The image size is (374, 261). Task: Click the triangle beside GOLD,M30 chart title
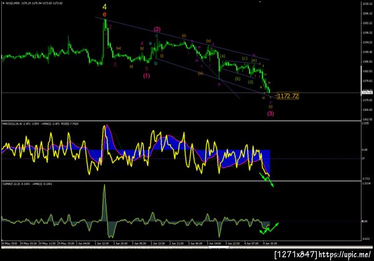(3, 3)
